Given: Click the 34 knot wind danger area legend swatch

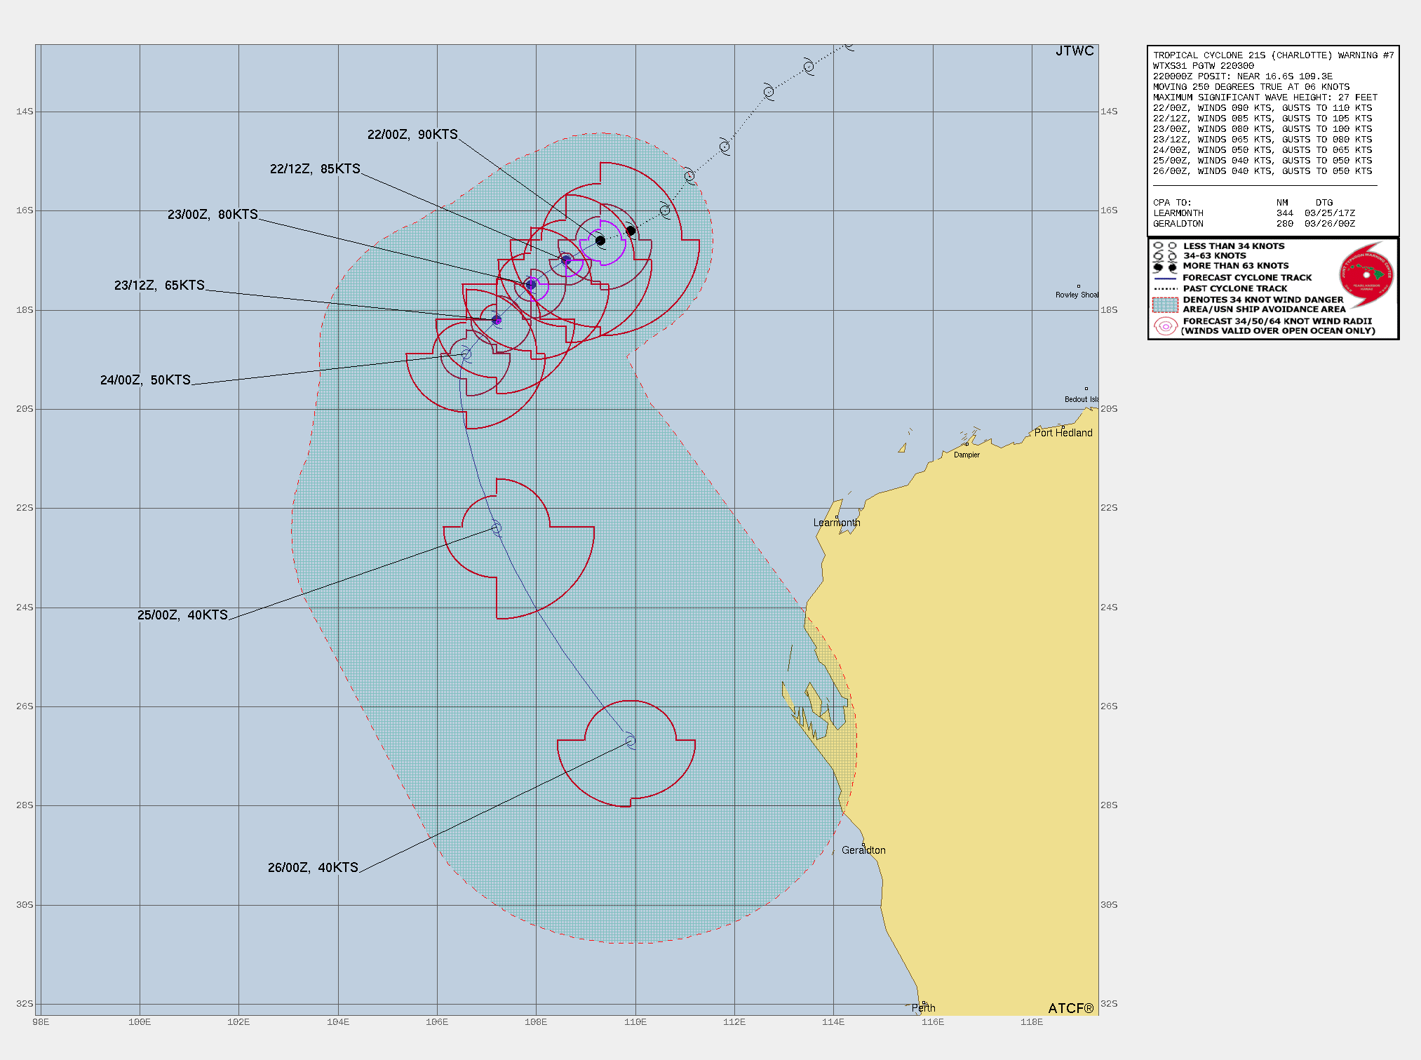Looking at the screenshot, I should click(x=1165, y=304).
